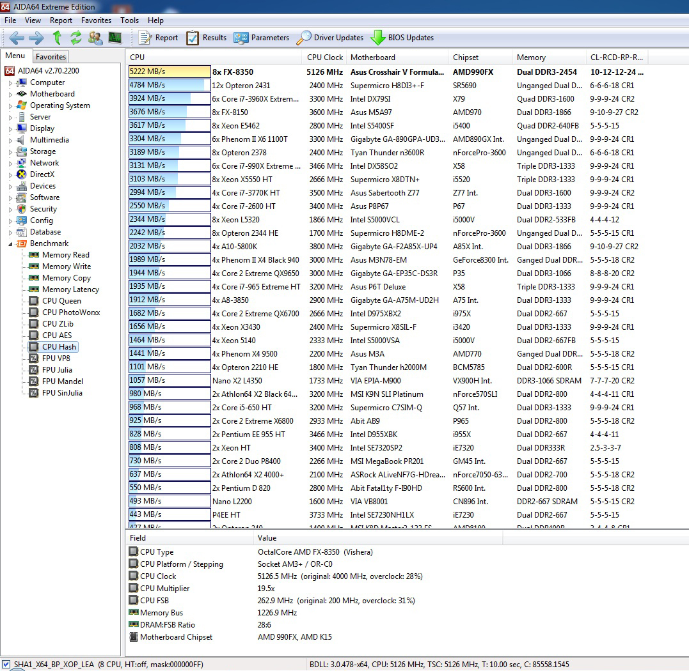This screenshot has width=689, height=671.
Task: Open the Results toolbar button
Action: pos(206,38)
